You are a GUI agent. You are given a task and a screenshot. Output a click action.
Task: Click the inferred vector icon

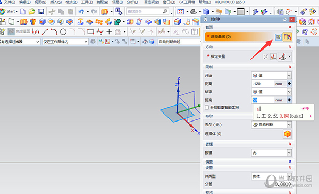(283, 56)
